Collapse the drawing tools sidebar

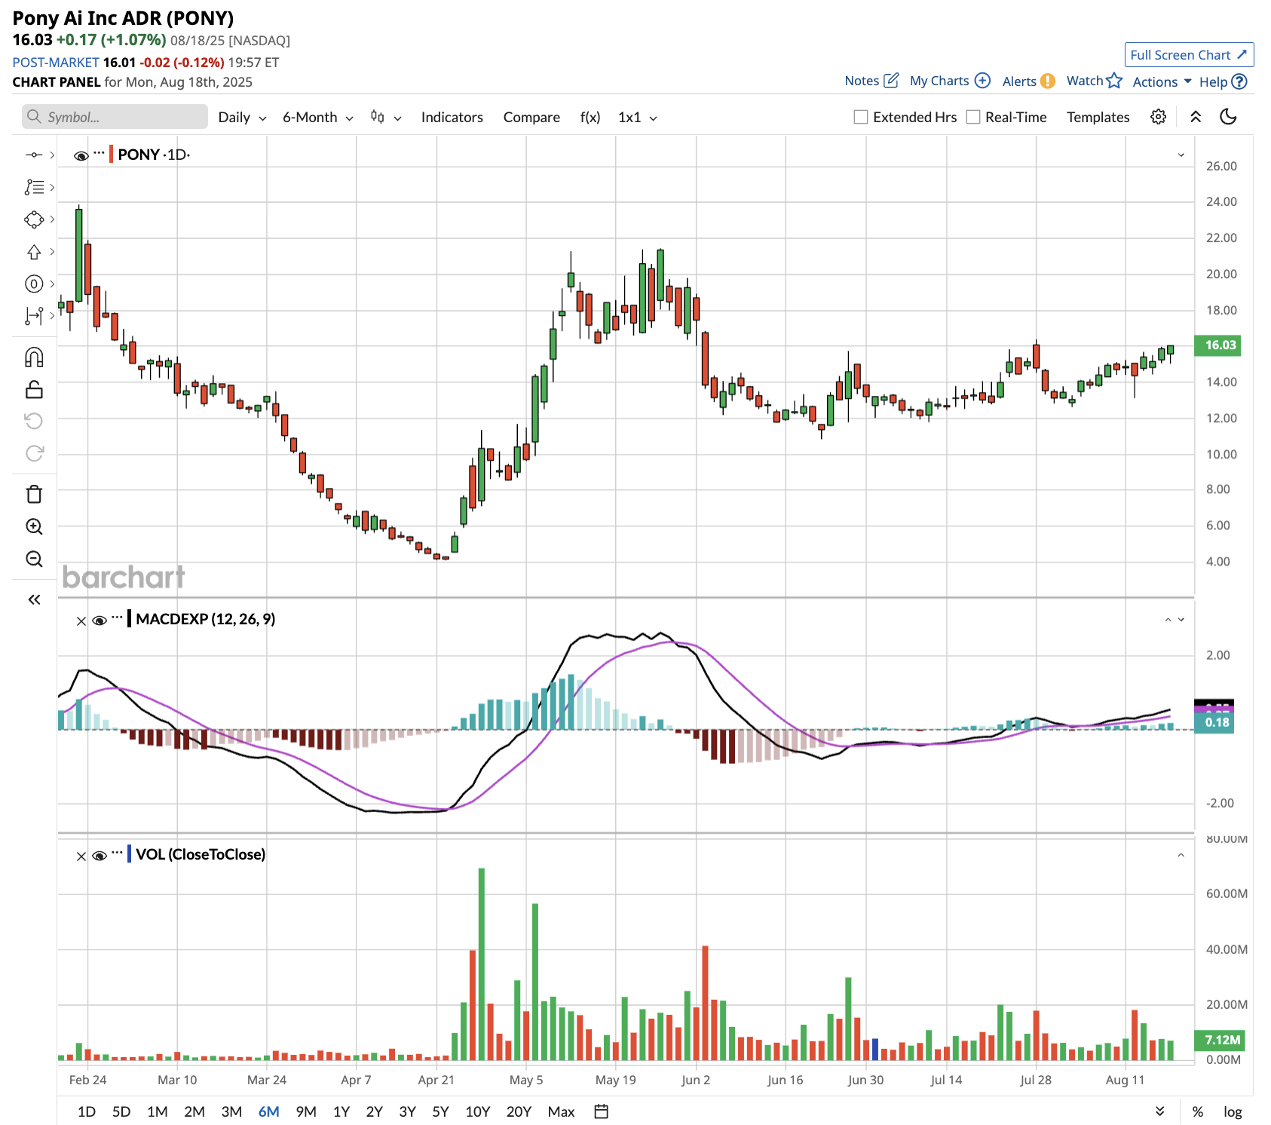point(34,599)
